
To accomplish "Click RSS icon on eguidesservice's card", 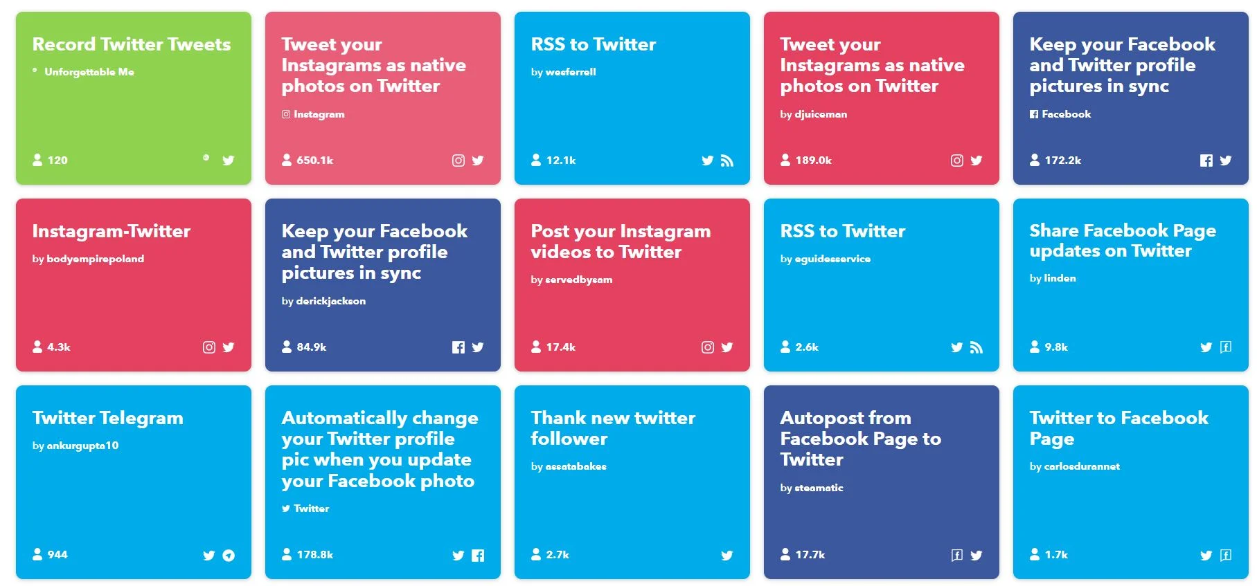I will 977,347.
